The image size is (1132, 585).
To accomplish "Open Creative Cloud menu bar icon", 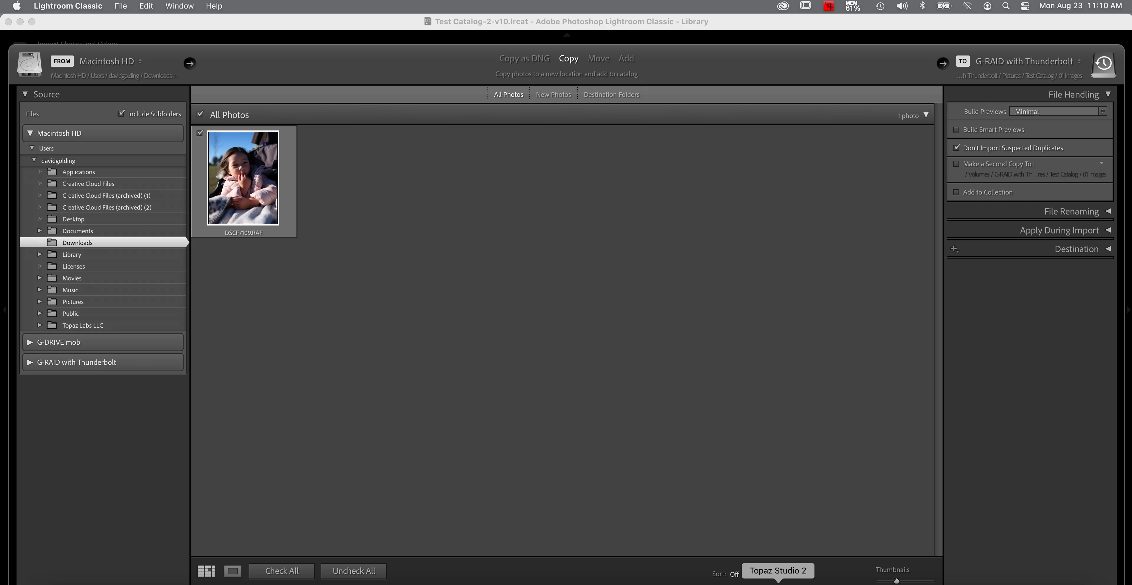I will [x=783, y=6].
